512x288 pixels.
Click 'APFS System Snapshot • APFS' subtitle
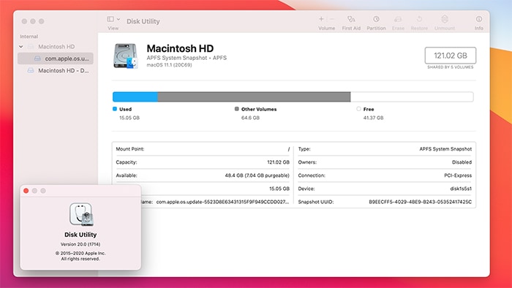187,58
